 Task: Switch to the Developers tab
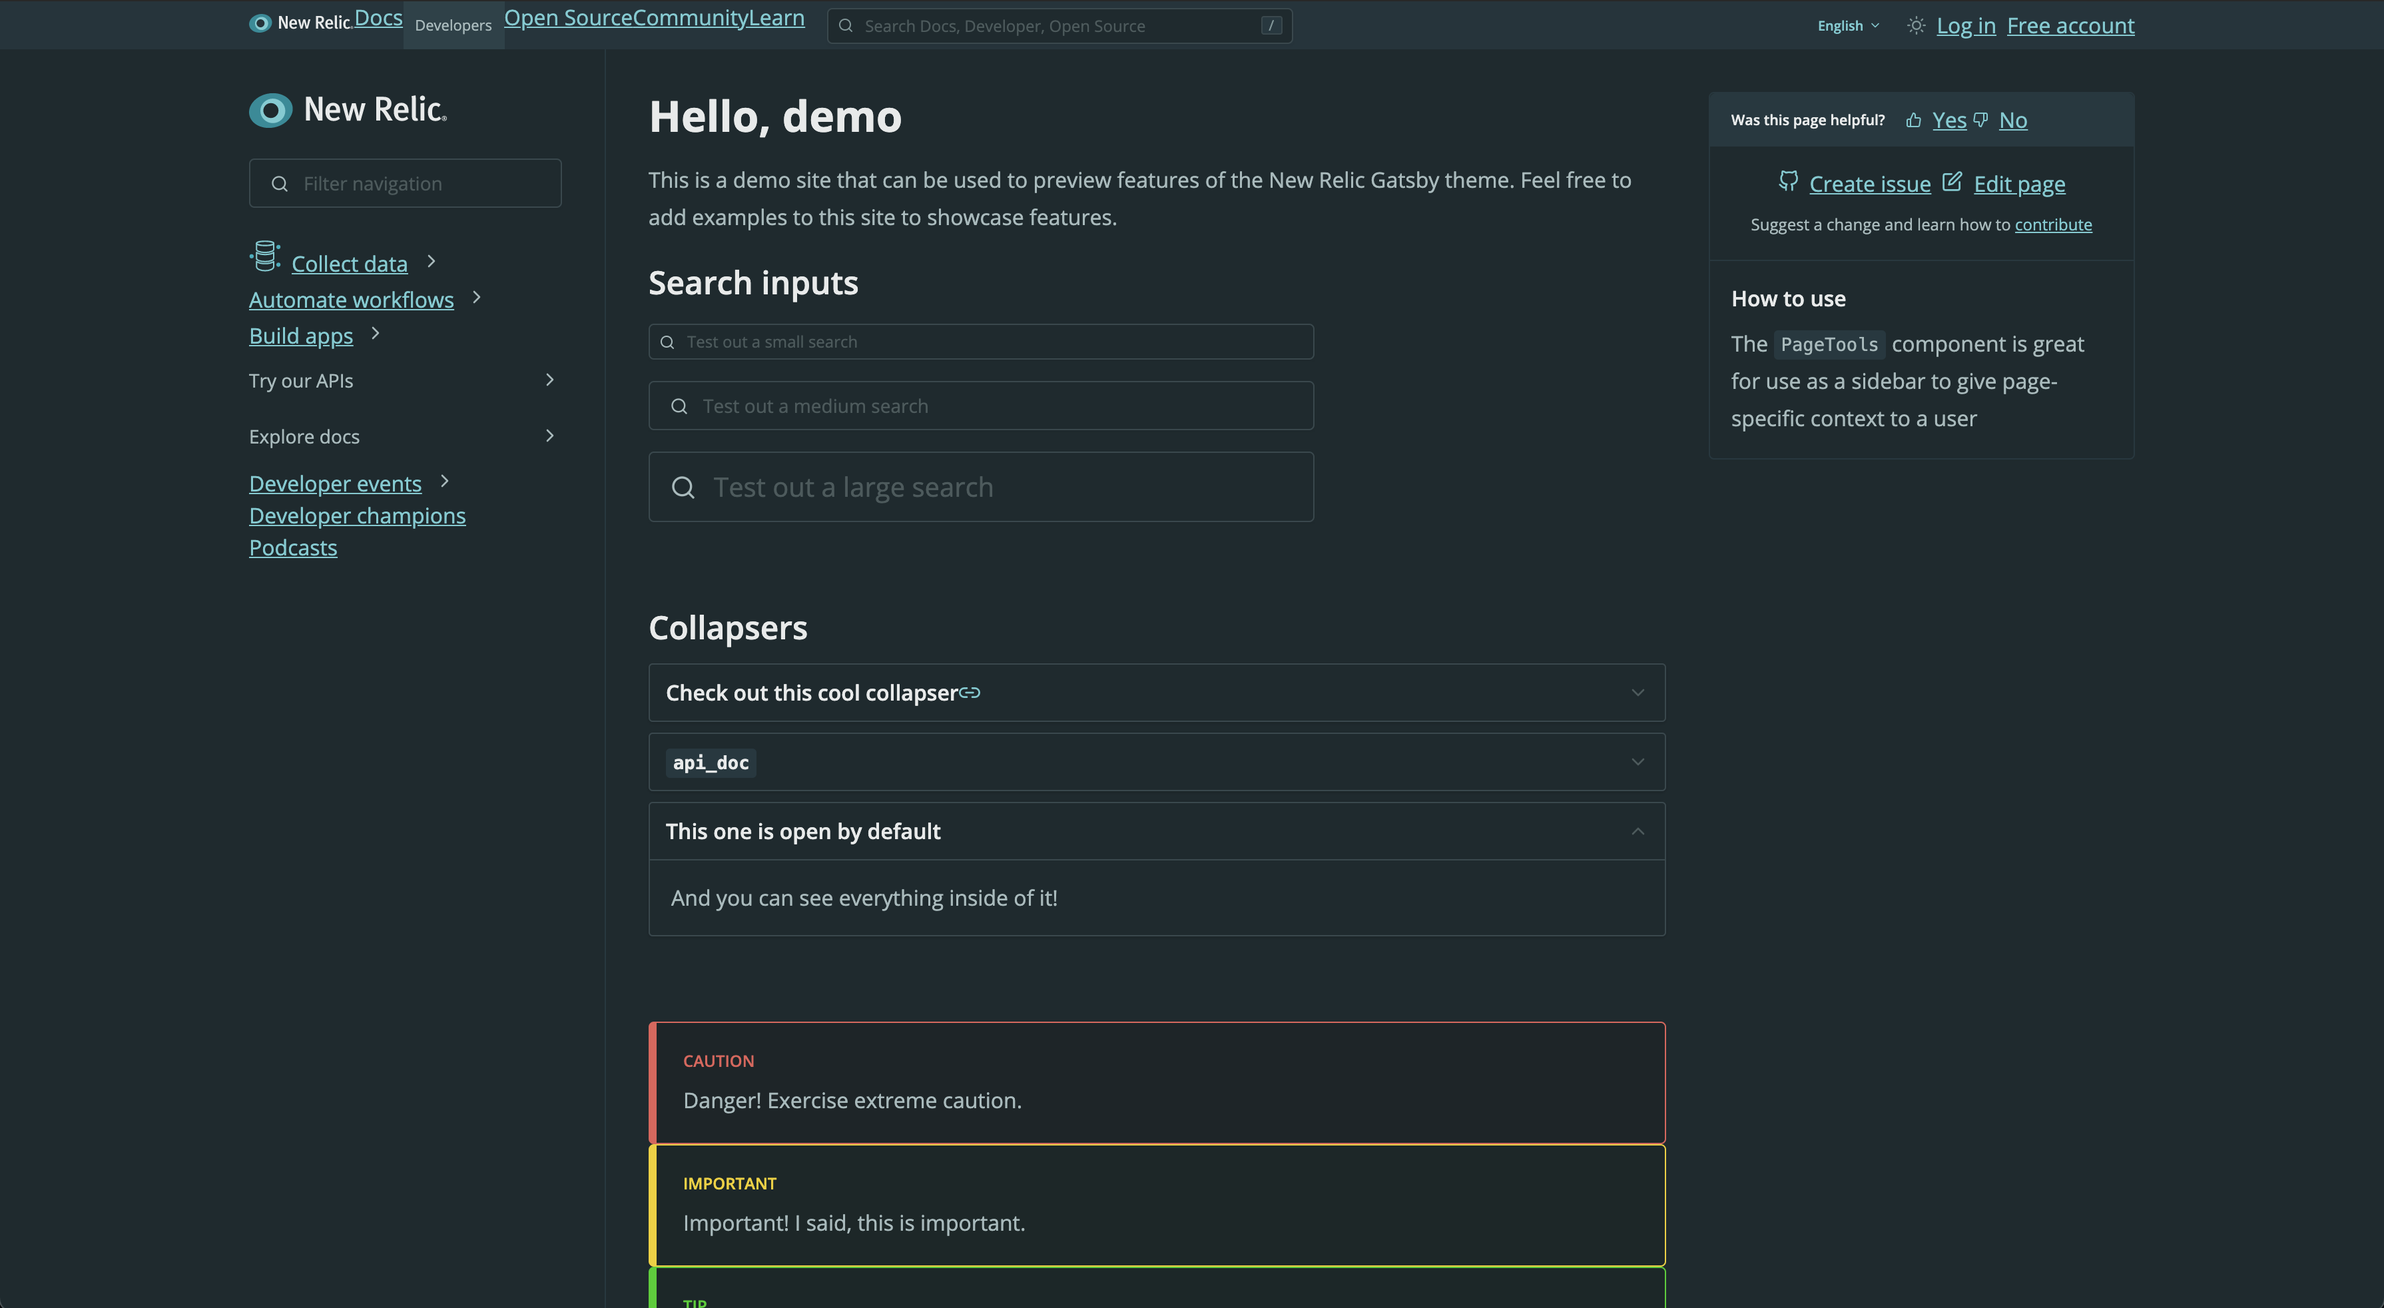(453, 25)
